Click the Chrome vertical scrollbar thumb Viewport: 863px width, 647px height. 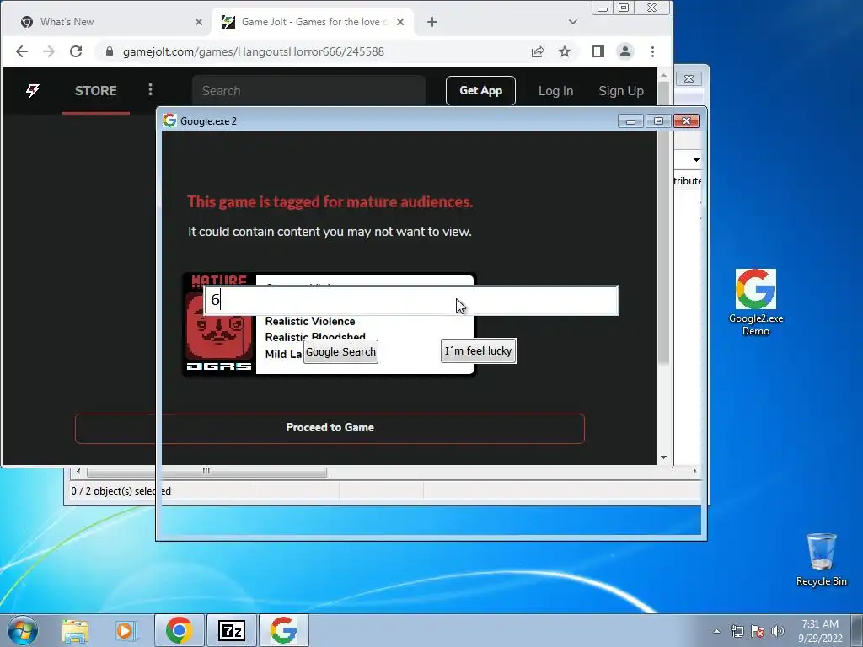pos(664,222)
